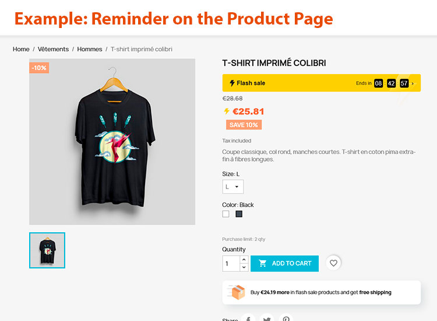
Task: Click the flash sale lightning bolt icon
Action: pos(232,83)
